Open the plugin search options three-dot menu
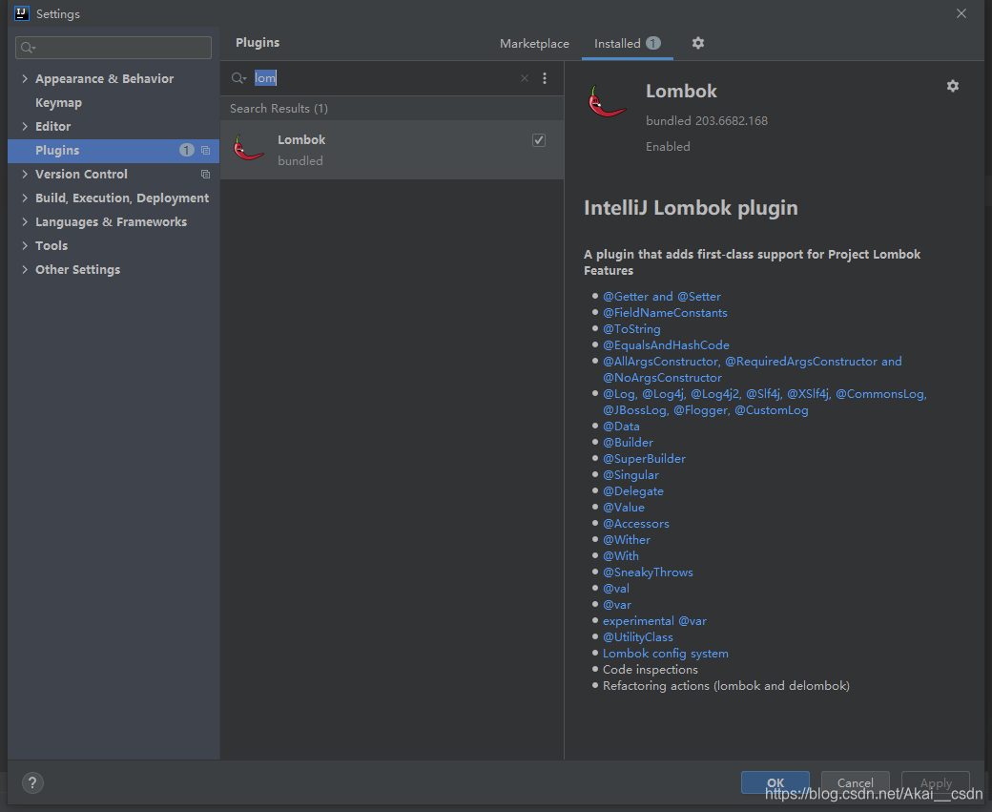Screen dimensions: 992x812 (x=545, y=78)
